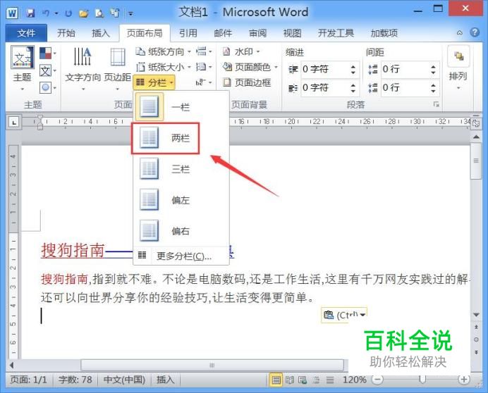Open the Paste Options (Ctrl) smart tag
Viewport: 488px width, 393px height.
pyautogui.click(x=344, y=315)
